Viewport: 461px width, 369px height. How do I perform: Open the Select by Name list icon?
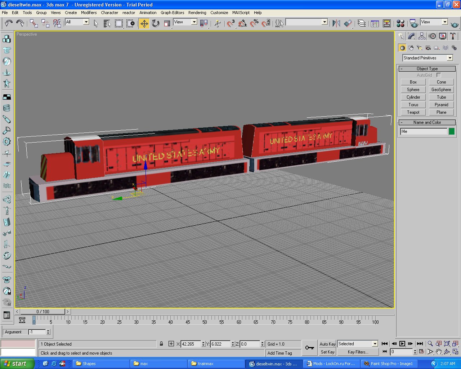tap(107, 23)
